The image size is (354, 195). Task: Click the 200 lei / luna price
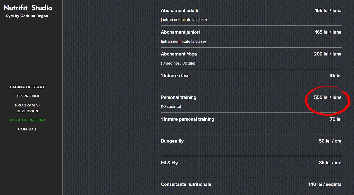tap(327, 54)
